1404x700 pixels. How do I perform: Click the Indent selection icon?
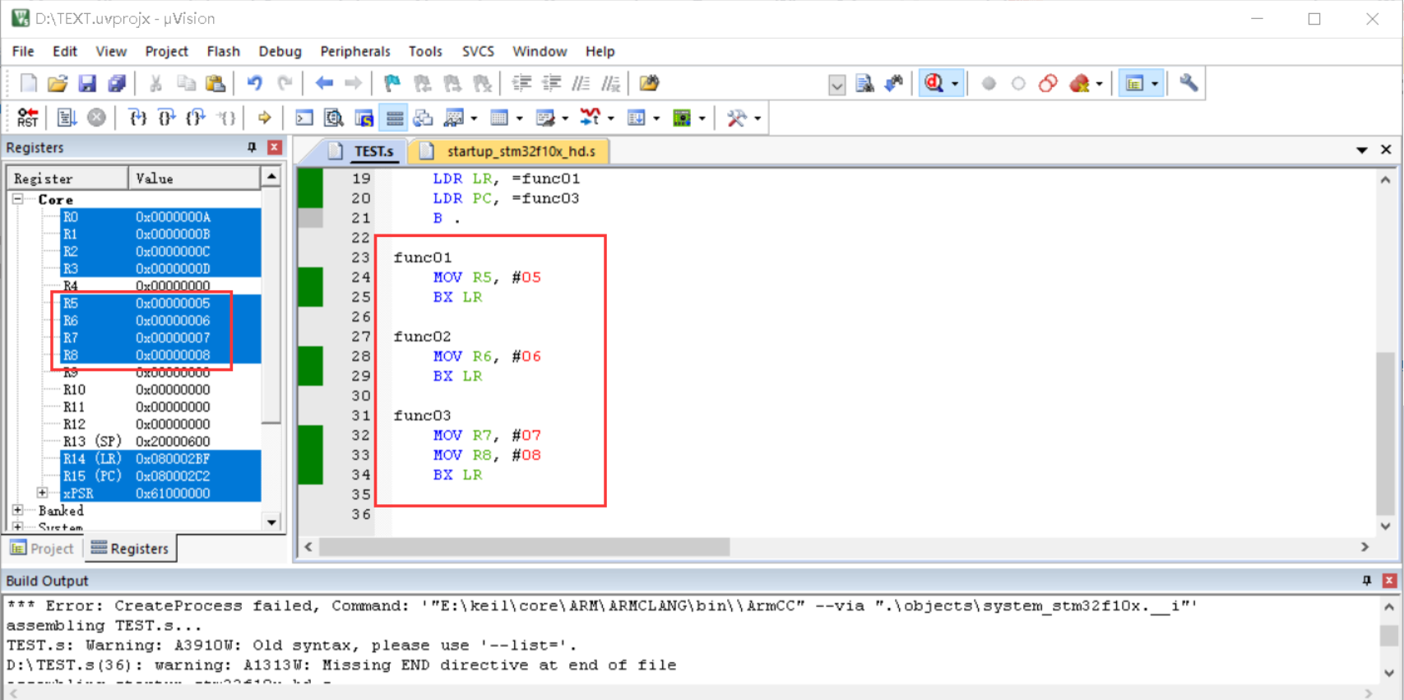(x=521, y=83)
